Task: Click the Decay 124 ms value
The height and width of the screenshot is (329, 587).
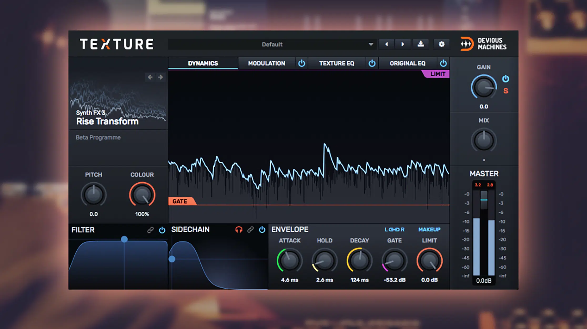Action: coord(359,280)
